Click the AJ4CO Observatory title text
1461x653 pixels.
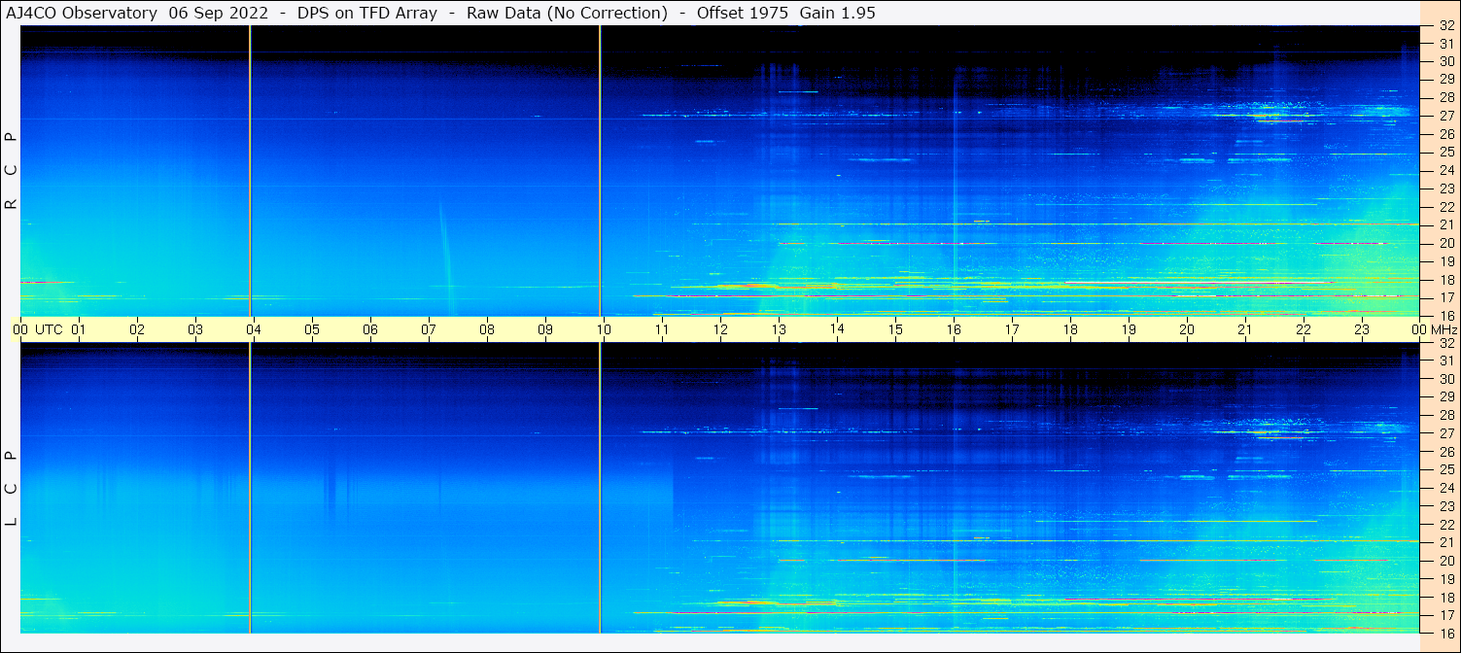(84, 13)
